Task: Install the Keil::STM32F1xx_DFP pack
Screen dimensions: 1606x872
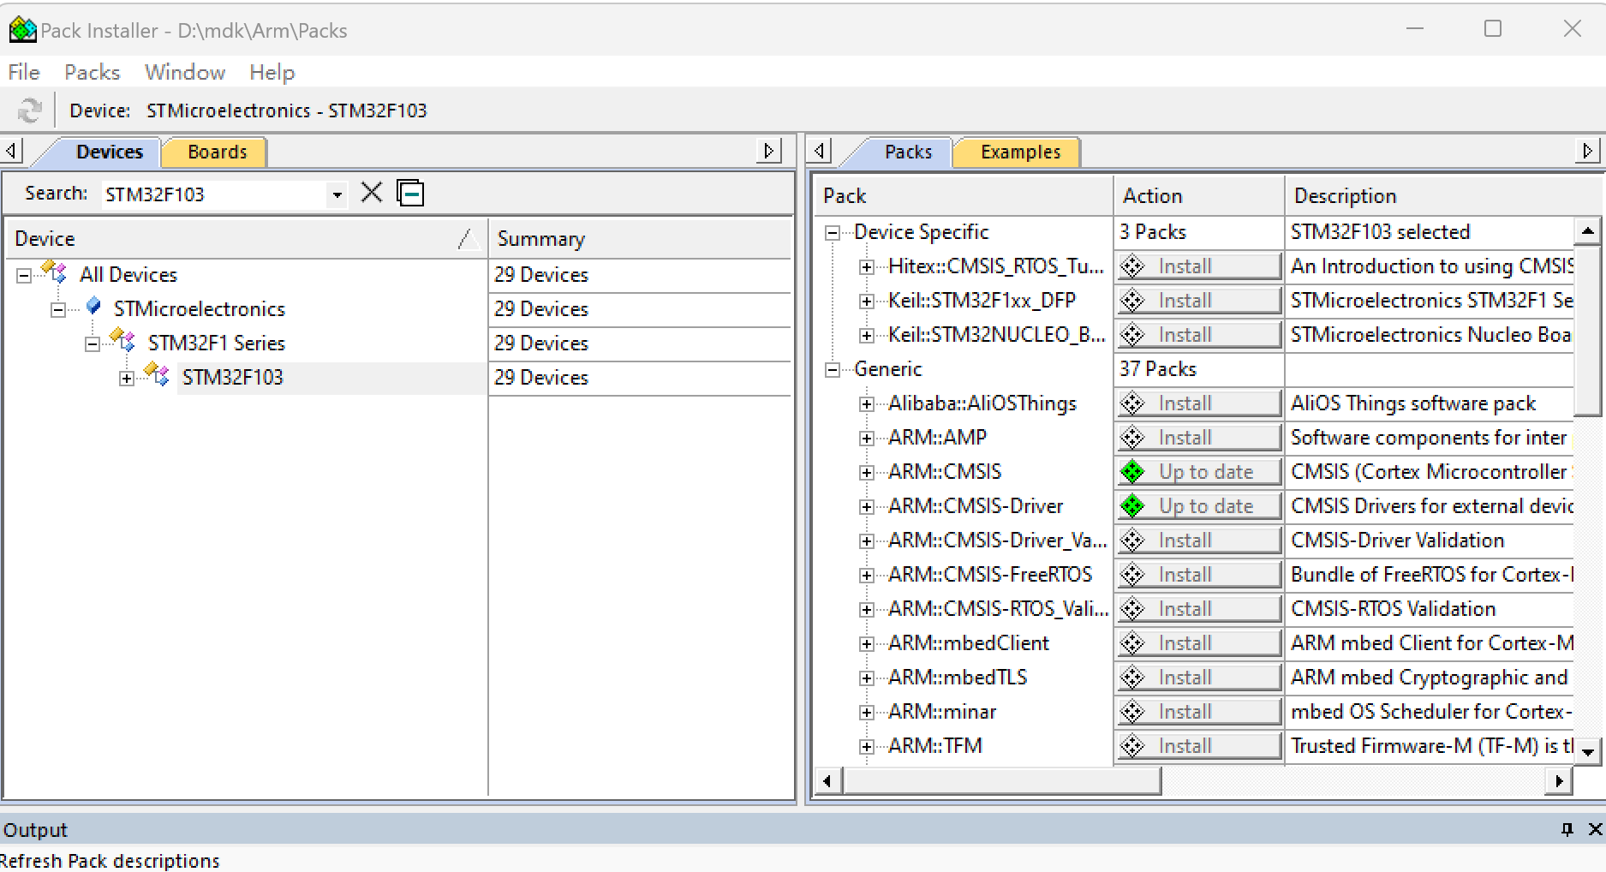Action: tap(1198, 301)
